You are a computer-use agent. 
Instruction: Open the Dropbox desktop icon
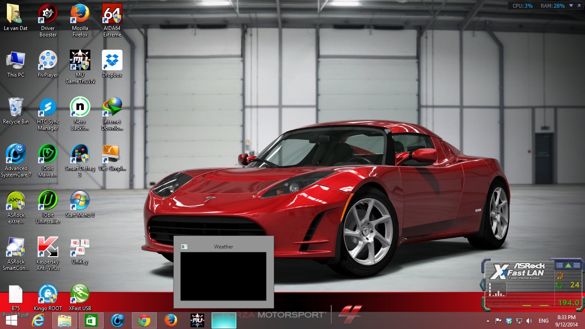(112, 64)
